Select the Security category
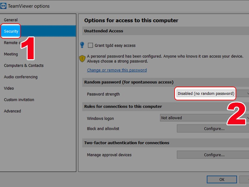 point(38,31)
